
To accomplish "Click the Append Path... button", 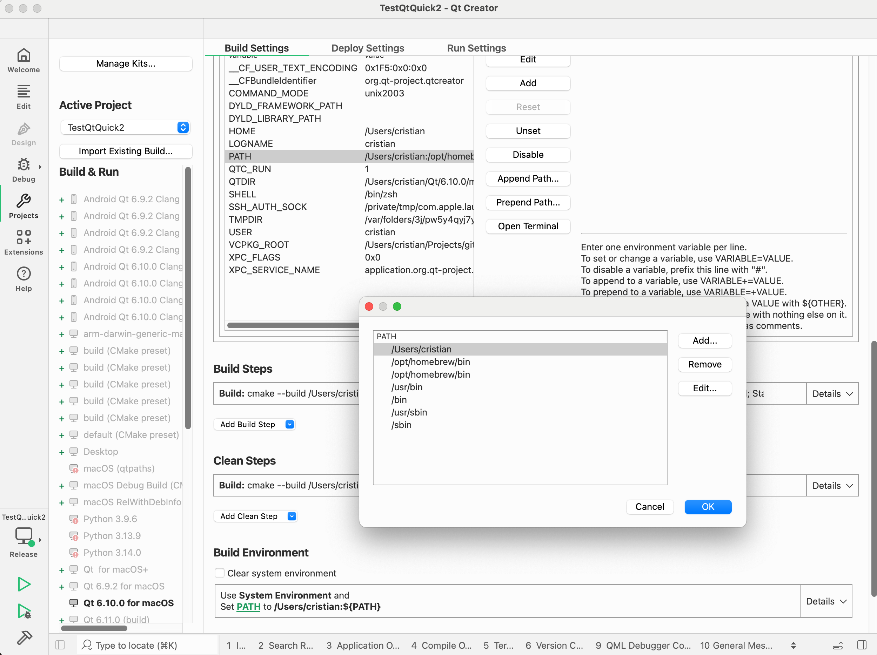I will (528, 179).
